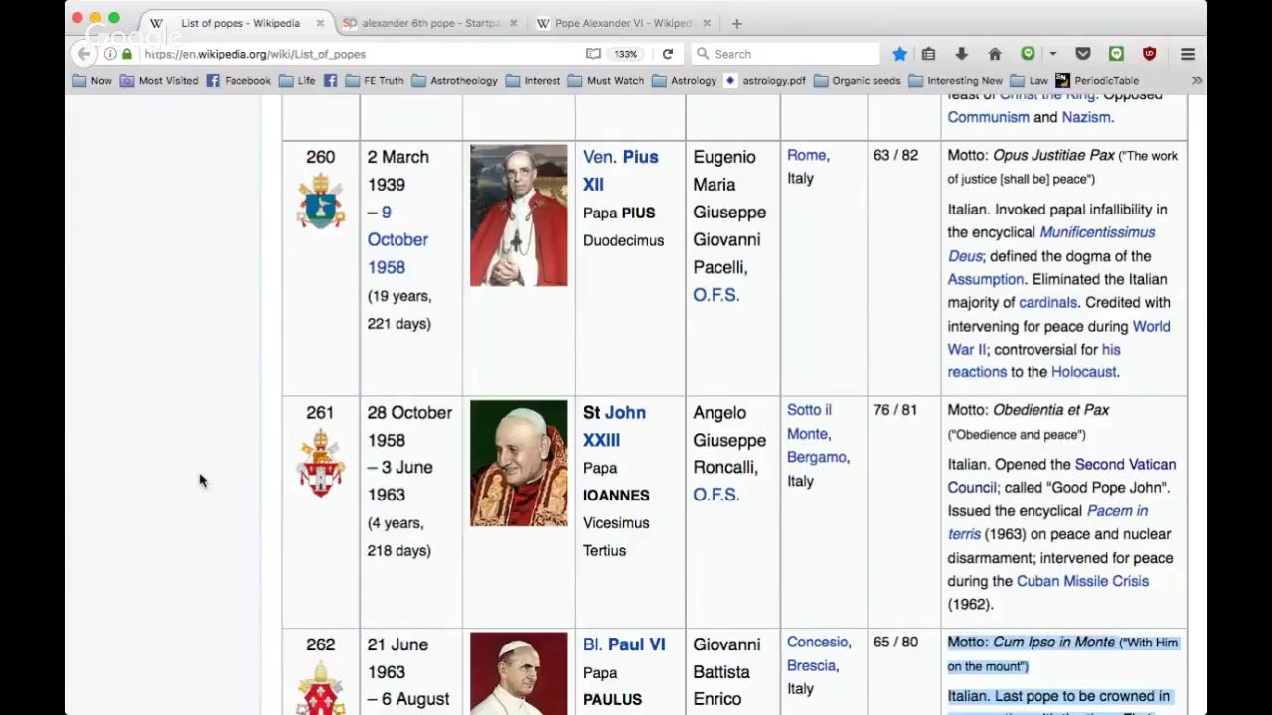Follow the Munificentissimus Deus link

pos(1051,244)
